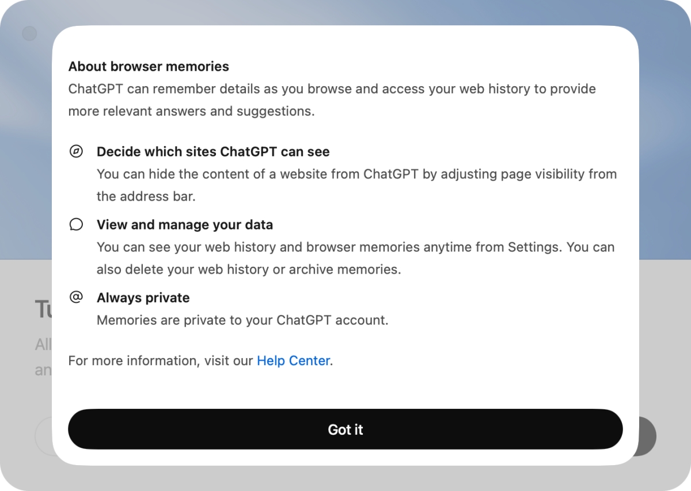
Task: Click the web history and memories Settings description
Action: point(355,258)
